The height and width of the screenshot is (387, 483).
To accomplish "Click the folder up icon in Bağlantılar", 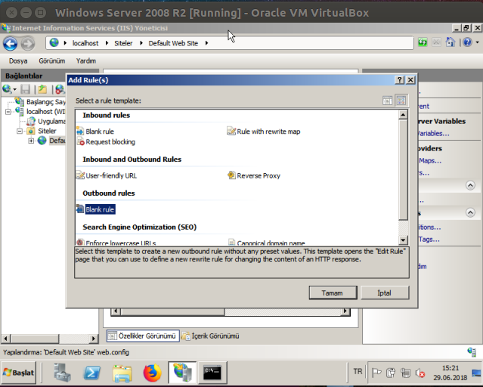I will point(42,89).
